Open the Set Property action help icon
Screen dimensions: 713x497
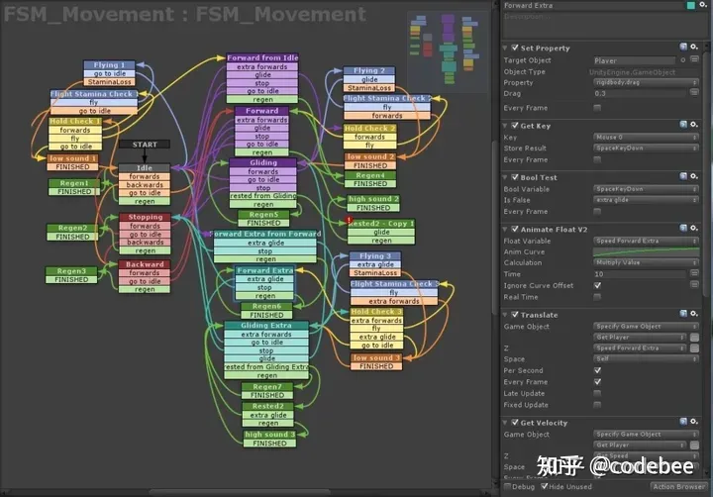pyautogui.click(x=683, y=48)
